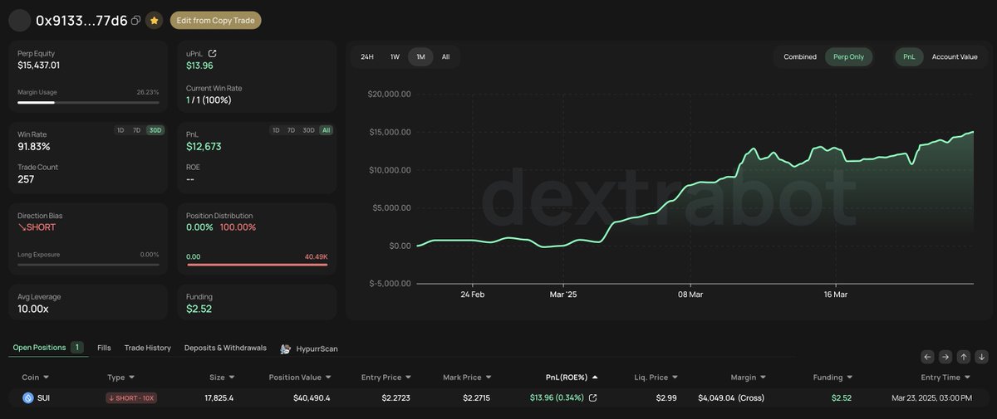Click the down arrow table button

[980, 357]
